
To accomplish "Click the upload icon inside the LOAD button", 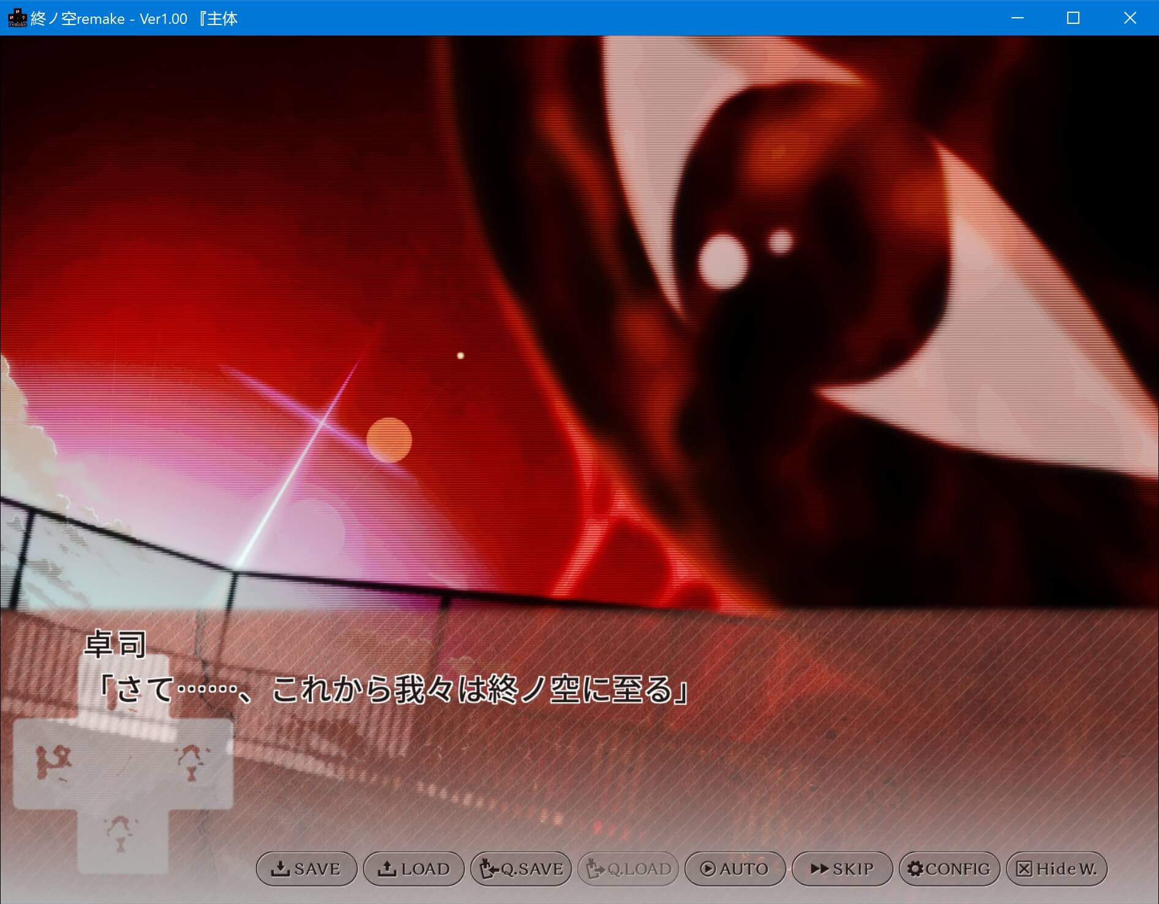I will (x=388, y=869).
